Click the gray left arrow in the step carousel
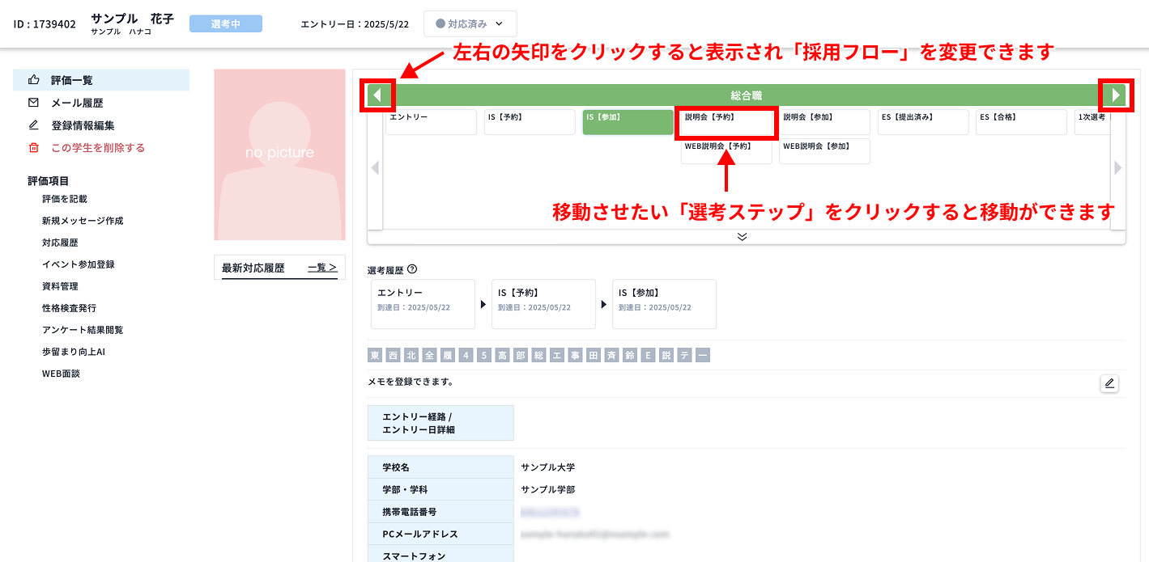This screenshot has width=1149, height=562. (374, 167)
